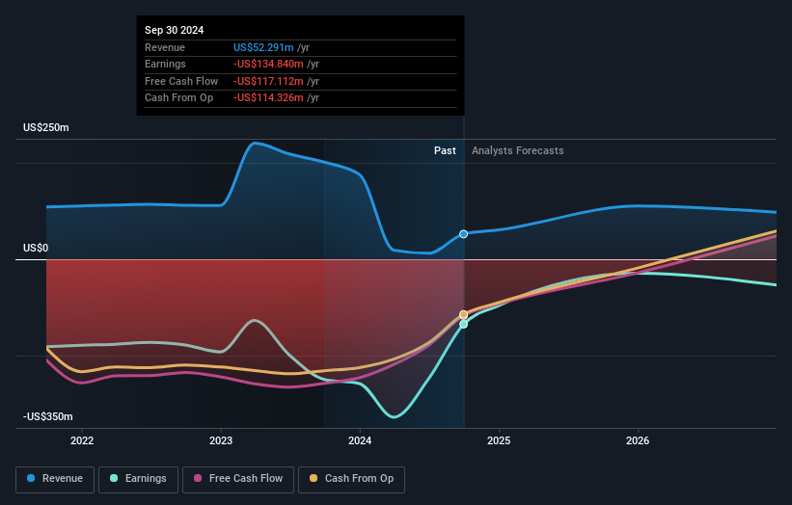Click the -US$134.840m earnings value
Screen dimensions: 792x505
[x=268, y=64]
